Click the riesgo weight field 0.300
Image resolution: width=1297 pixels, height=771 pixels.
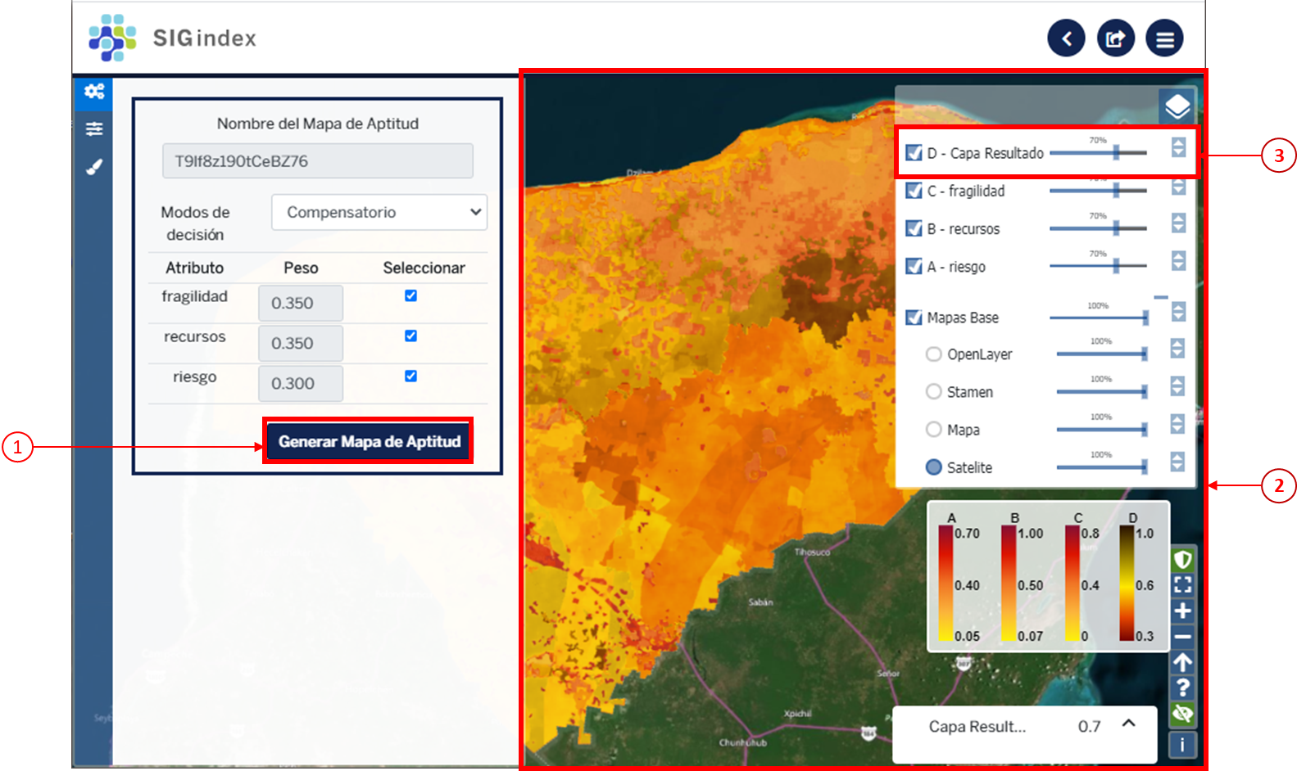point(301,383)
